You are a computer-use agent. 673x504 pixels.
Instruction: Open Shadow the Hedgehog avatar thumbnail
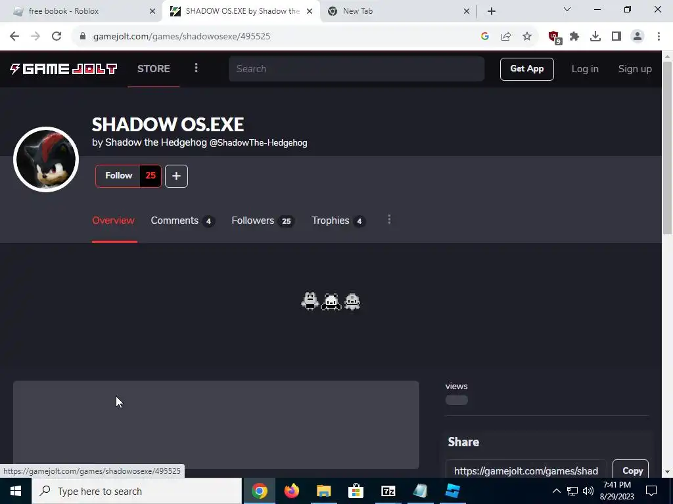46,159
